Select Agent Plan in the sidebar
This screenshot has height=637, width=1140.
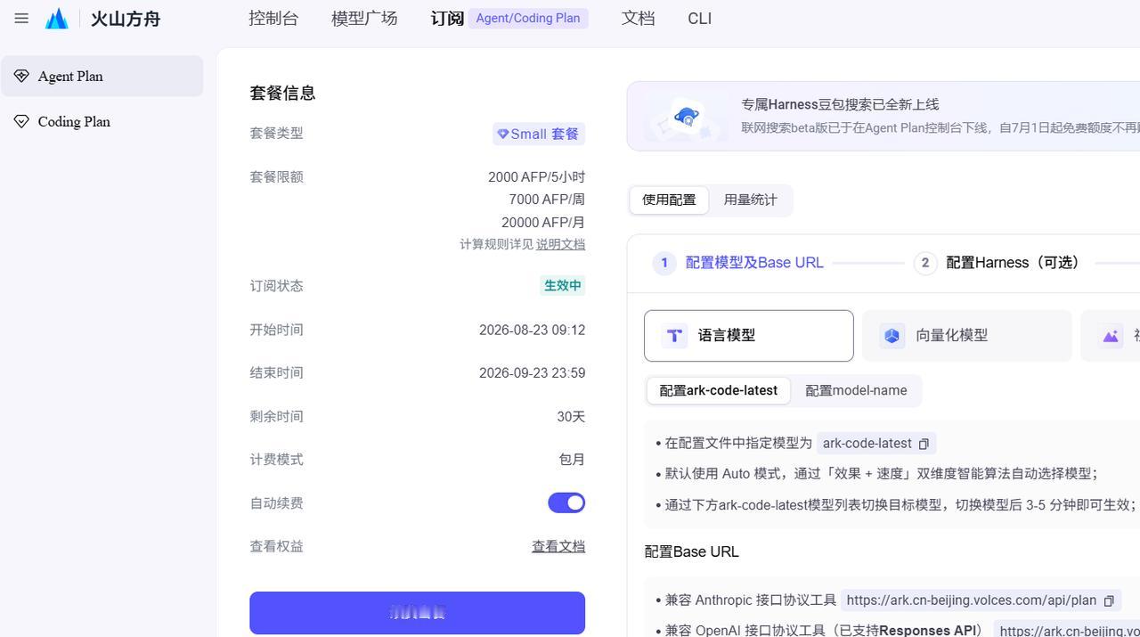[102, 76]
